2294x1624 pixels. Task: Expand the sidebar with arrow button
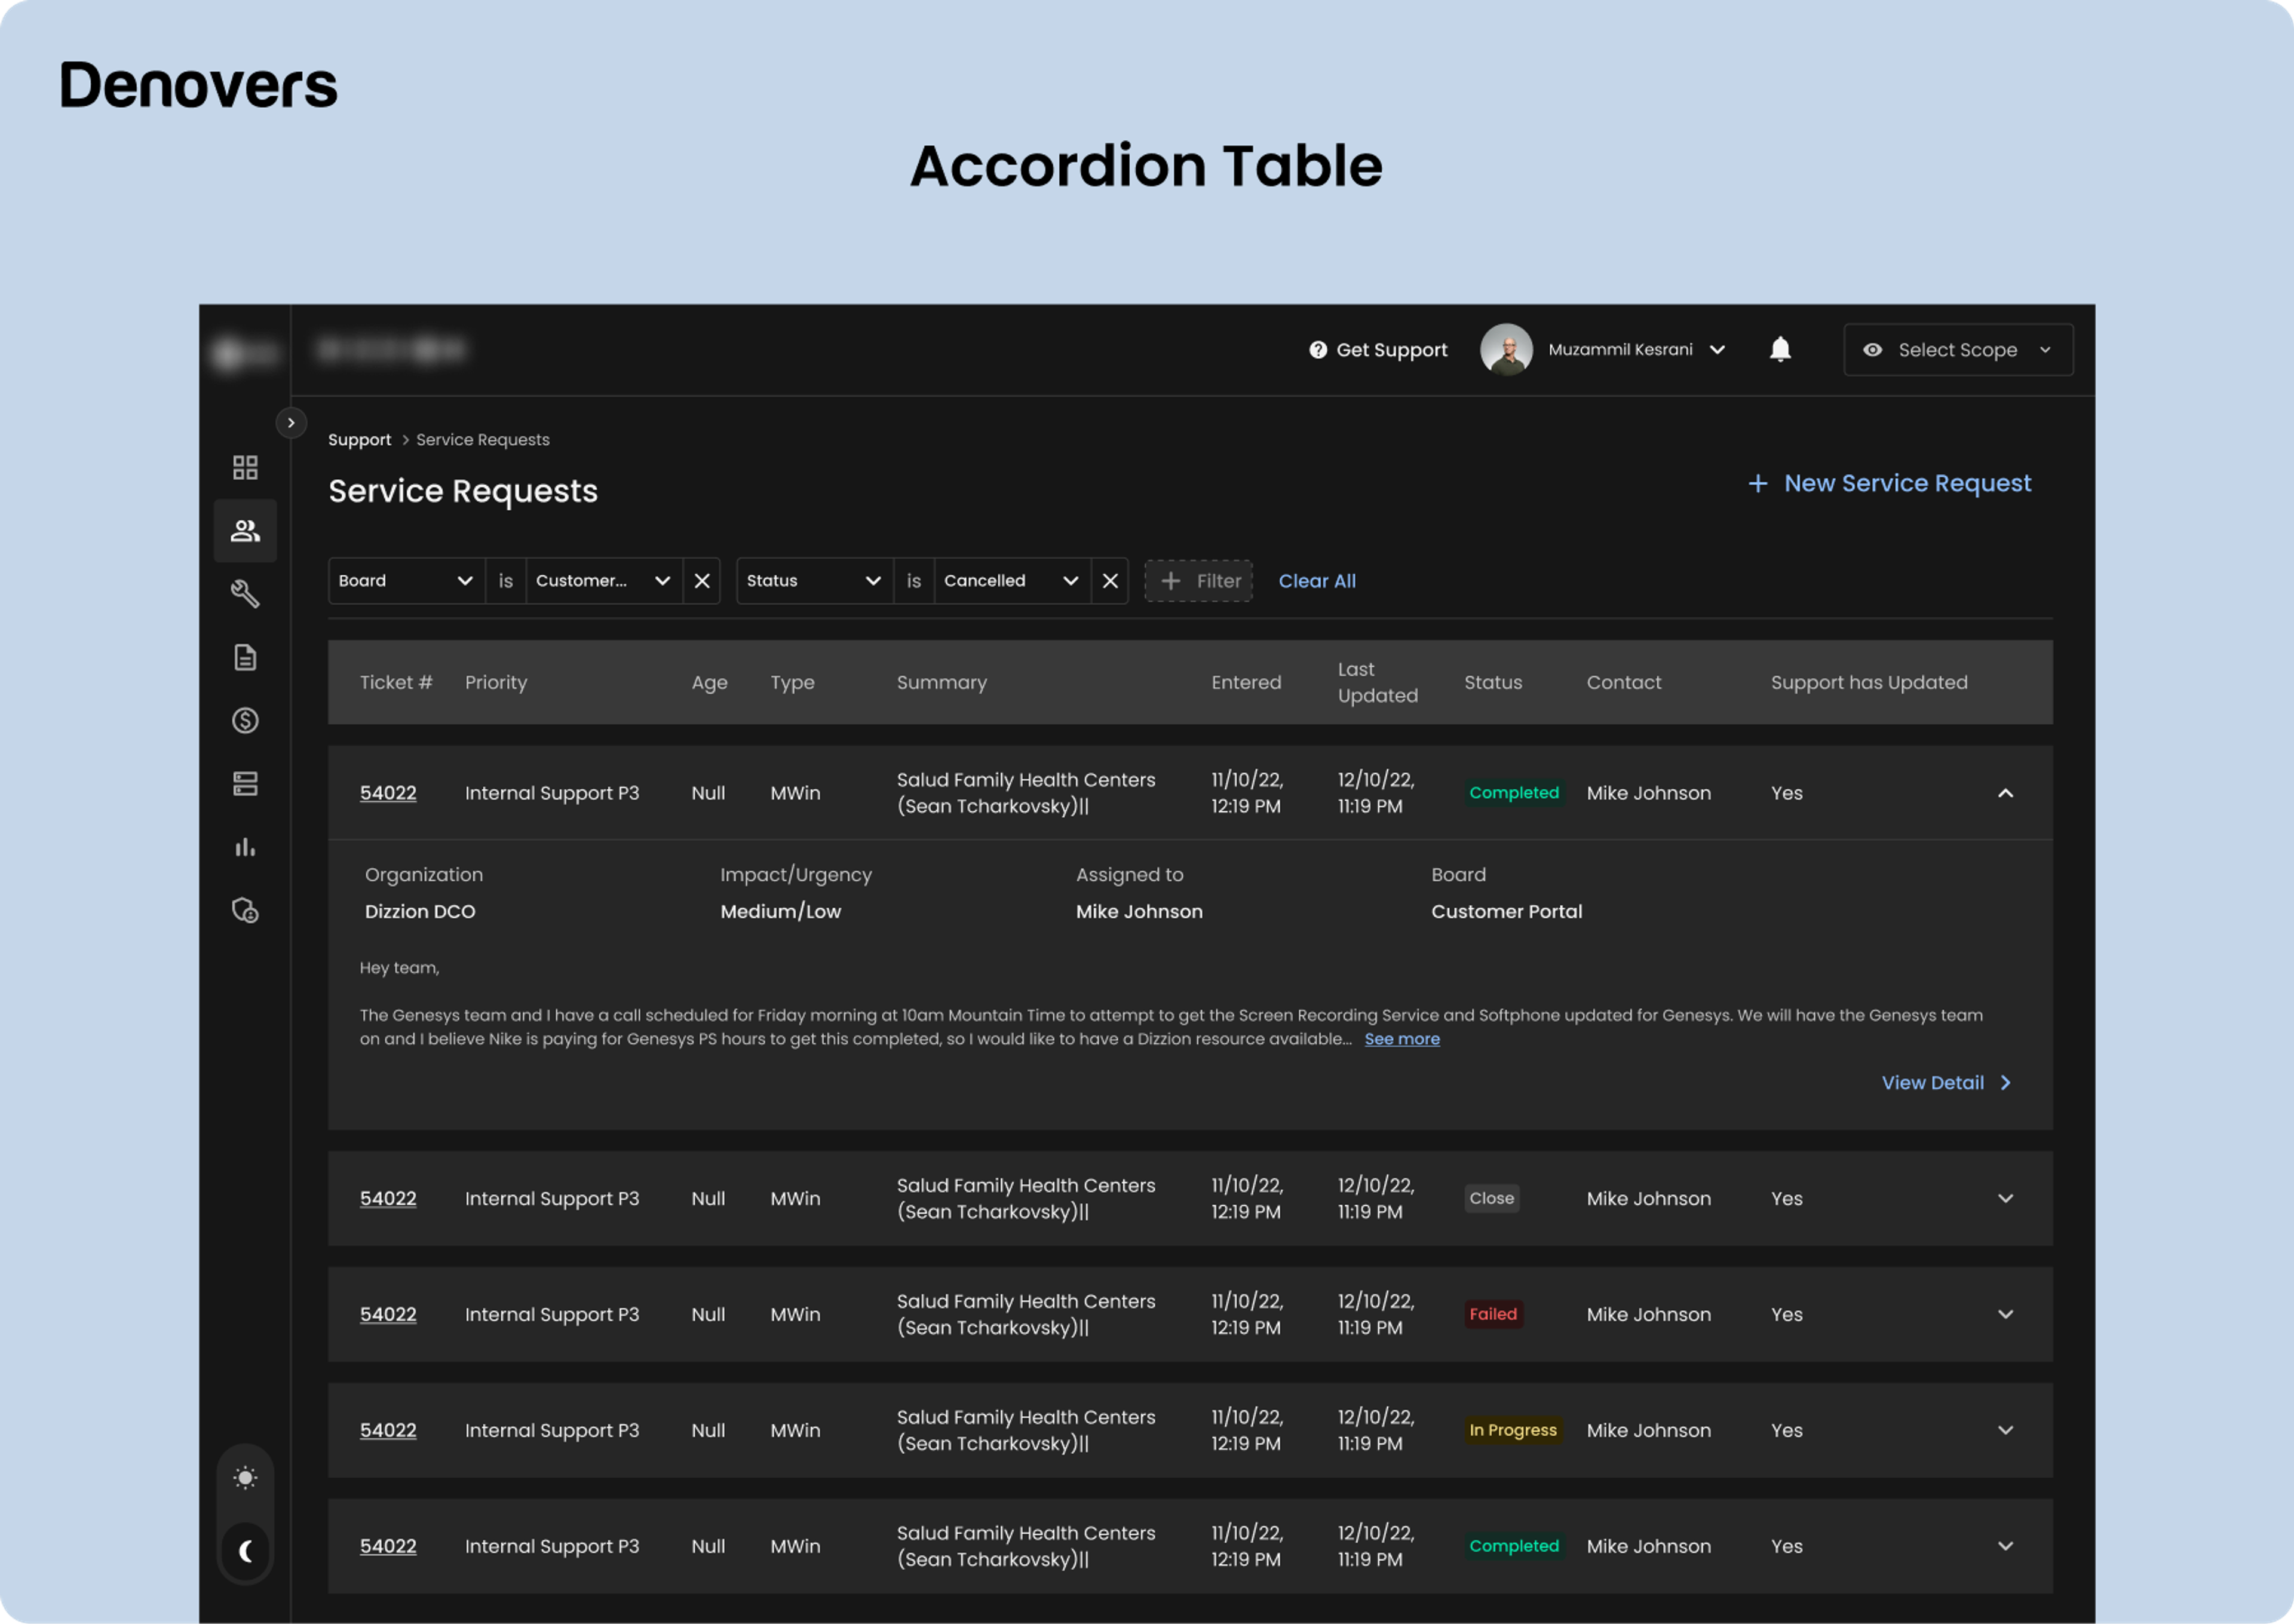pos(291,423)
